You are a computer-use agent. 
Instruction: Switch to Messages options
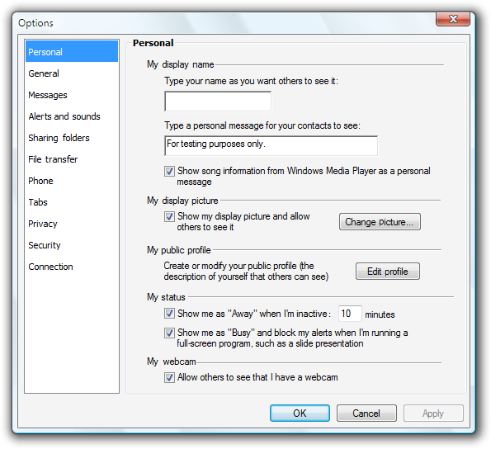pyautogui.click(x=72, y=95)
